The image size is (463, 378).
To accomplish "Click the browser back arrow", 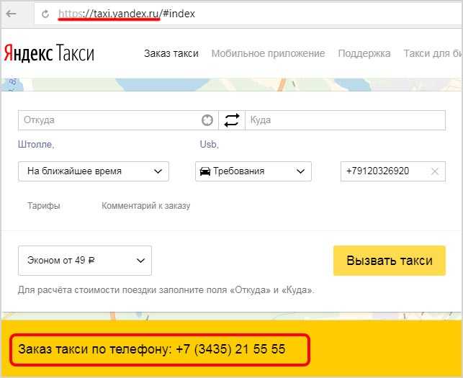I will pyautogui.click(x=12, y=14).
